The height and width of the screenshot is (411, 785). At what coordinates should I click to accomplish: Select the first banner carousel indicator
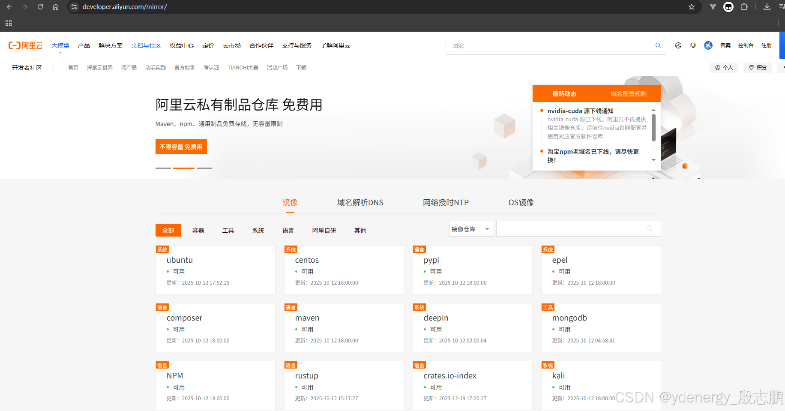pyautogui.click(x=163, y=168)
